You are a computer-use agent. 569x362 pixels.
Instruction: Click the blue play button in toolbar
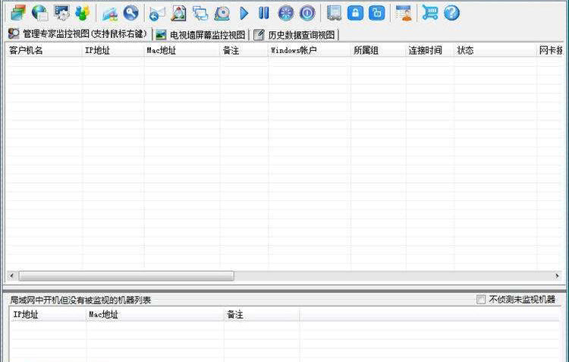(x=244, y=13)
